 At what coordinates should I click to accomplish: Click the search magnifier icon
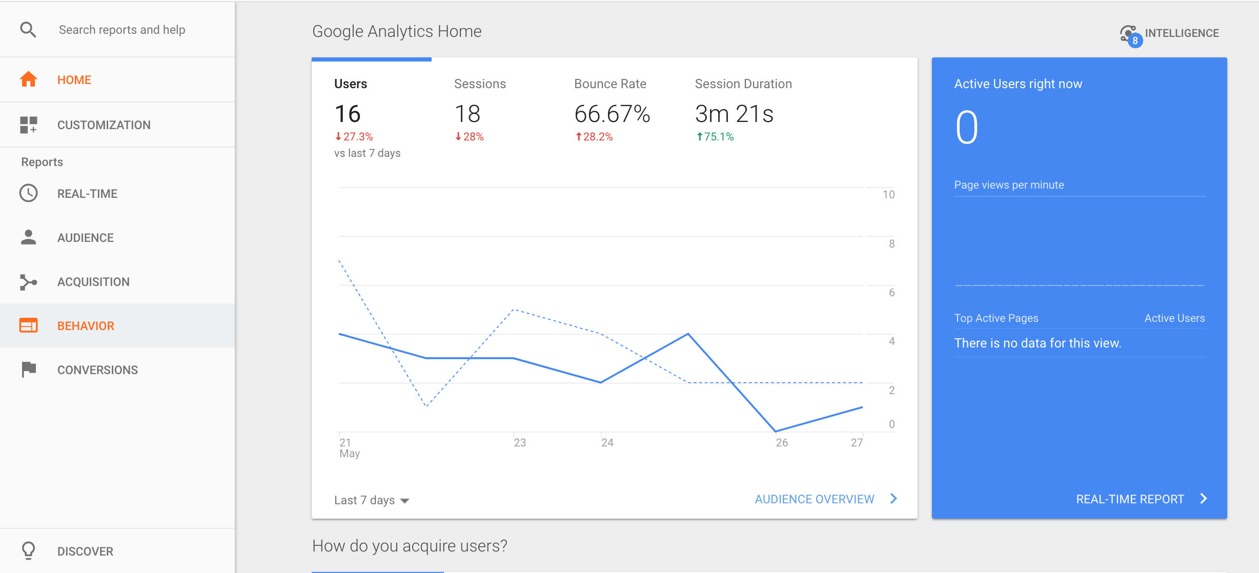pos(28,30)
